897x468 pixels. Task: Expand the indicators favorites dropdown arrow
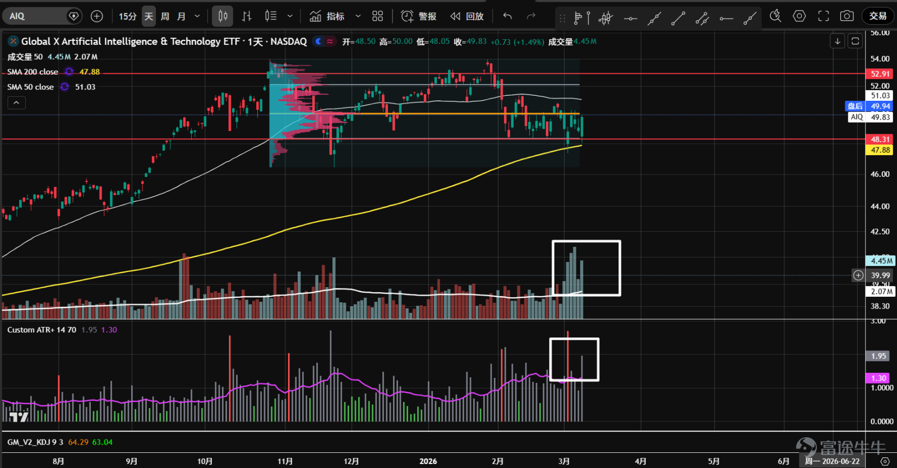pos(358,16)
